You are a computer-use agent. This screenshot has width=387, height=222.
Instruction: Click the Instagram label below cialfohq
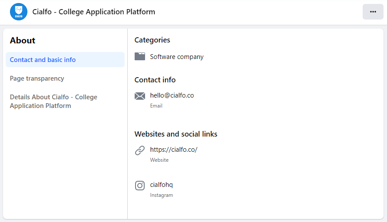pos(162,195)
